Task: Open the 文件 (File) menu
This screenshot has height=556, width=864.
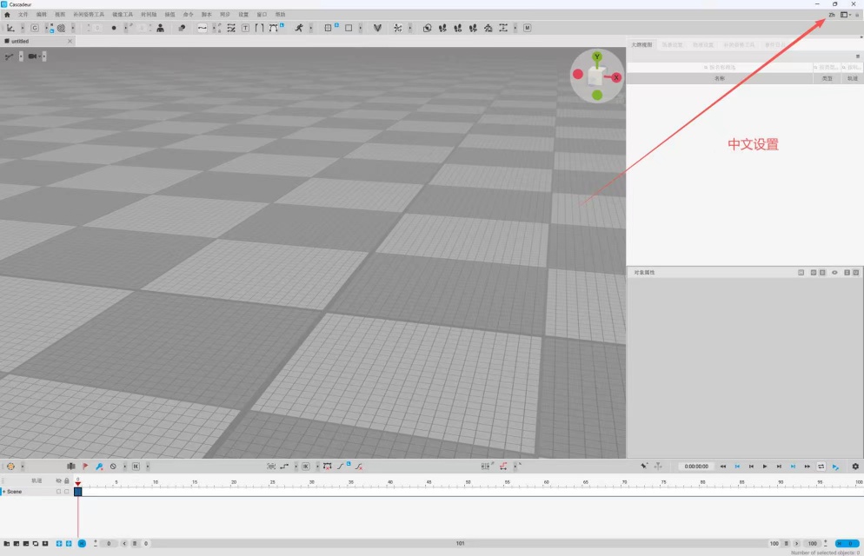Action: pyautogui.click(x=23, y=15)
